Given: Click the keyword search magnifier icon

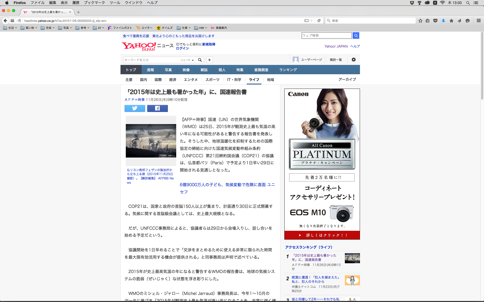Looking at the screenshot, I should click(x=200, y=60).
